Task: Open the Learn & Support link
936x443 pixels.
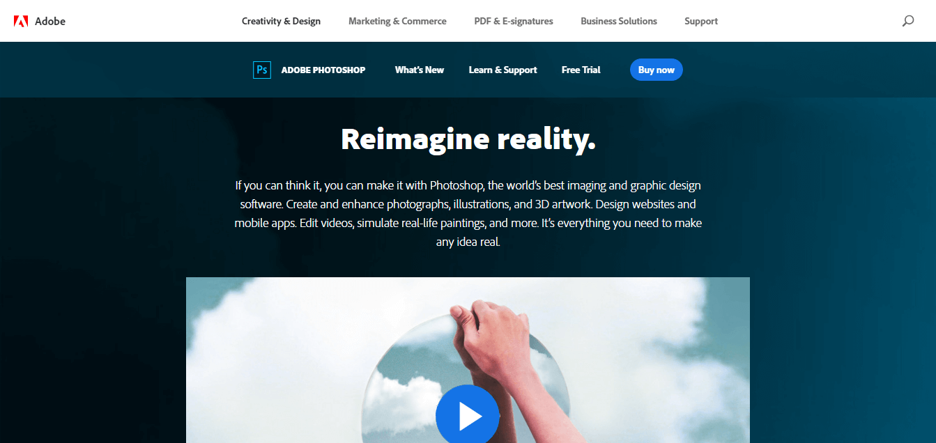Action: 502,70
